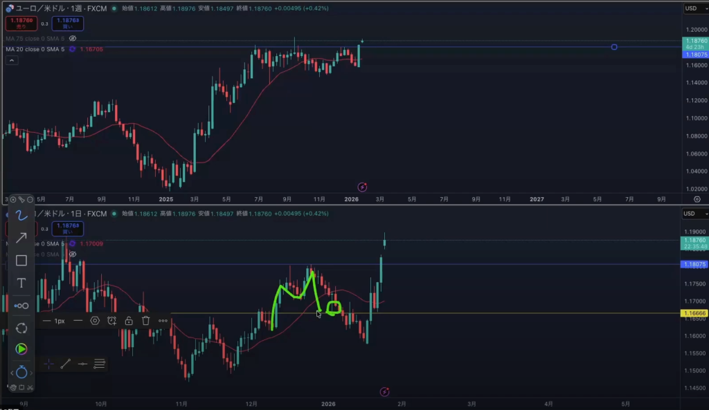Viewport: 709px width, 410px height.
Task: Select the rectangle shape tool
Action: pyautogui.click(x=21, y=261)
